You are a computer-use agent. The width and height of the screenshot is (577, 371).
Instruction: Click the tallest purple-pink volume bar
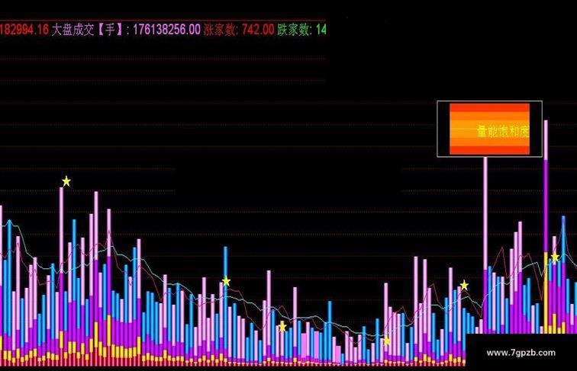point(546,227)
